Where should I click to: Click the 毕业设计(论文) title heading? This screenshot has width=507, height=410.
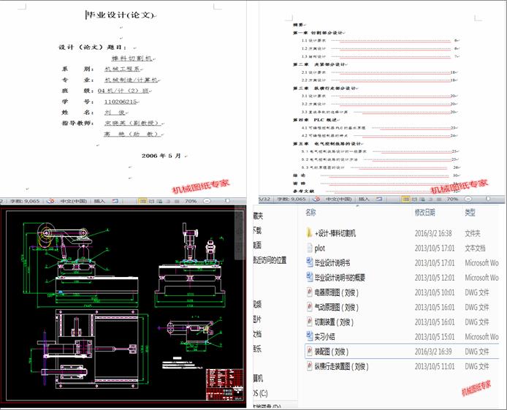click(x=121, y=15)
